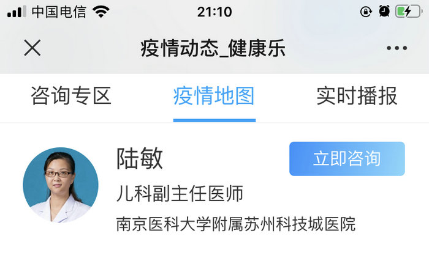Tap the blue active-tab underline indicator
Image resolution: width=429 pixels, height=261 pixels.
coord(214,120)
